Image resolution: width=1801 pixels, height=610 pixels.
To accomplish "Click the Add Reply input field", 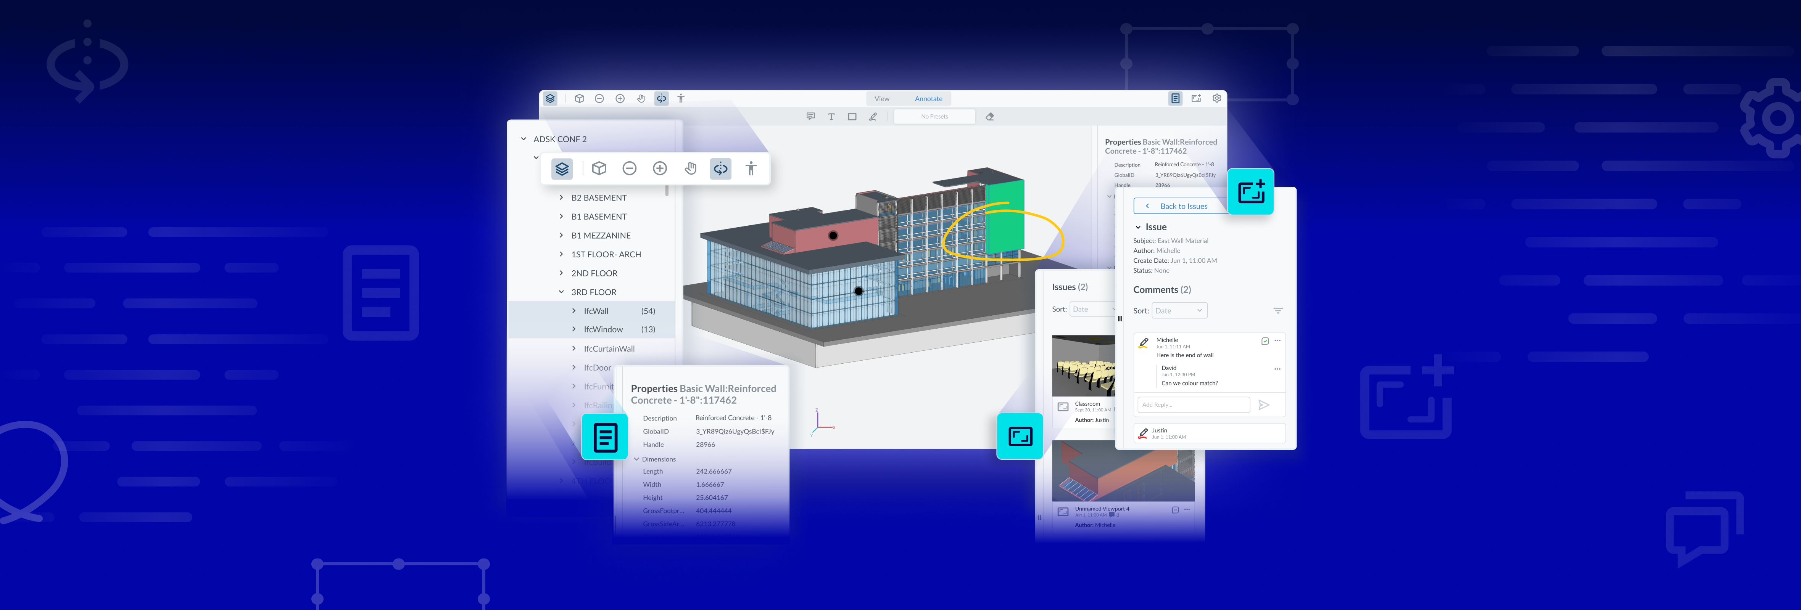I will [1193, 405].
